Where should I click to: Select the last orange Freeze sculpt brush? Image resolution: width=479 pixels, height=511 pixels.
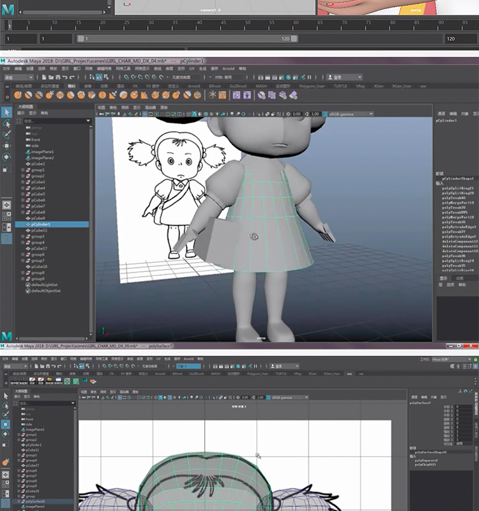(x=197, y=95)
